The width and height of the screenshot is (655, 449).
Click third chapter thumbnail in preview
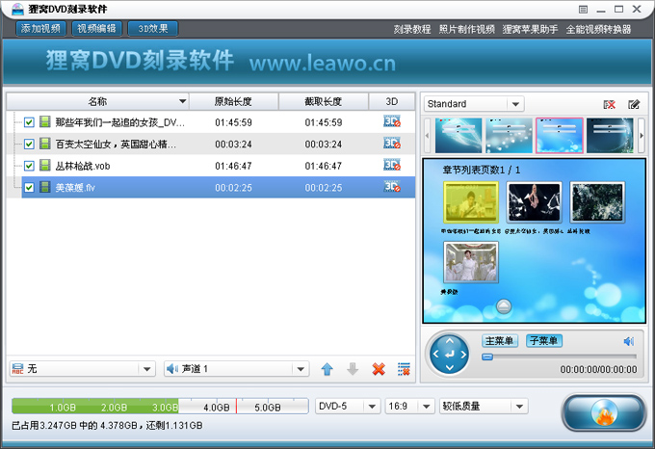pyautogui.click(x=597, y=202)
